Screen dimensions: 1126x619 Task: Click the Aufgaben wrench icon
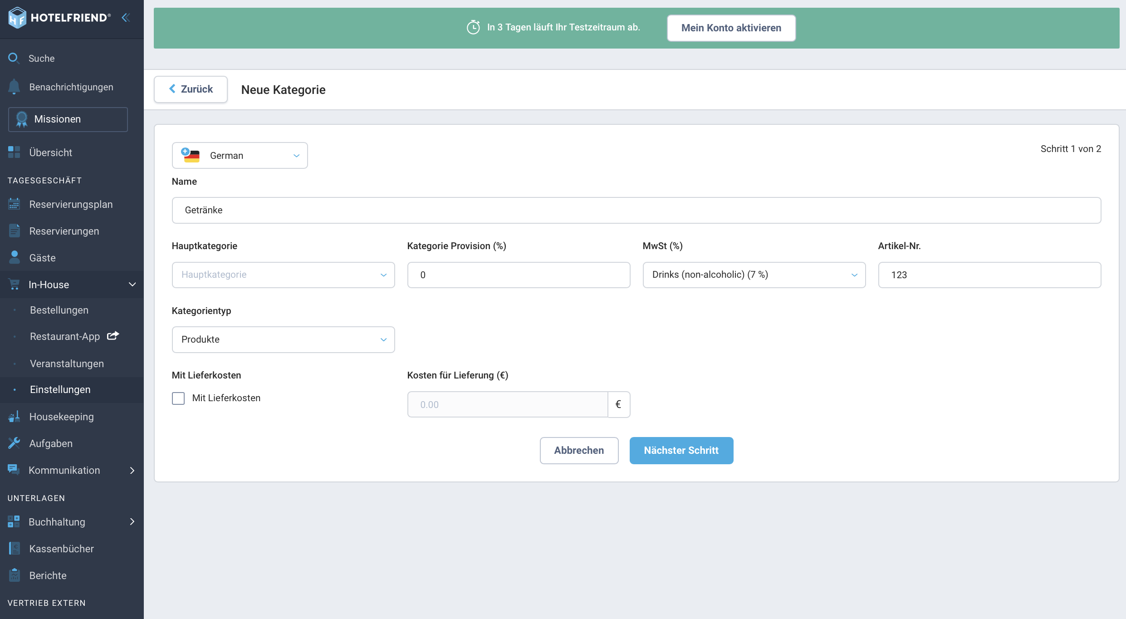click(x=14, y=443)
